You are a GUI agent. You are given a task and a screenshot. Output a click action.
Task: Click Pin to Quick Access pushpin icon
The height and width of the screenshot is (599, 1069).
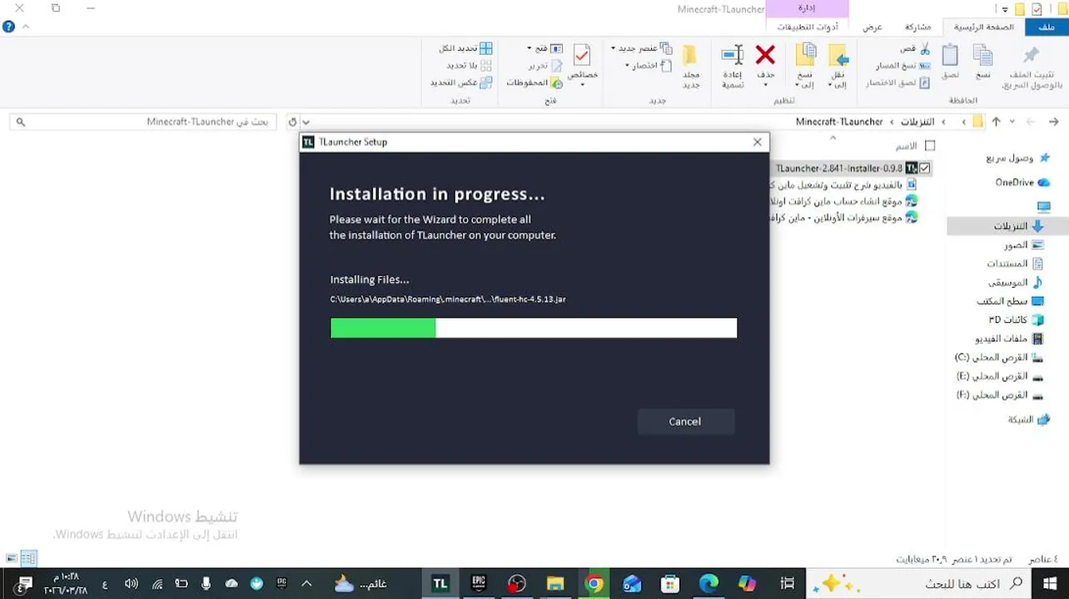pos(1031,55)
